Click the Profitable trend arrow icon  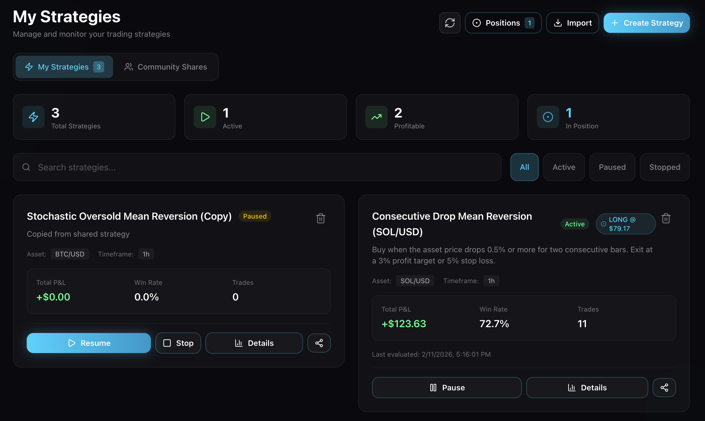coord(376,117)
